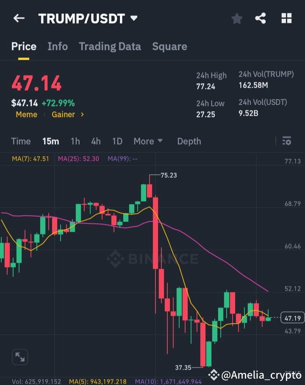Open the Meme category link
305x385 pixels.
(x=26, y=114)
